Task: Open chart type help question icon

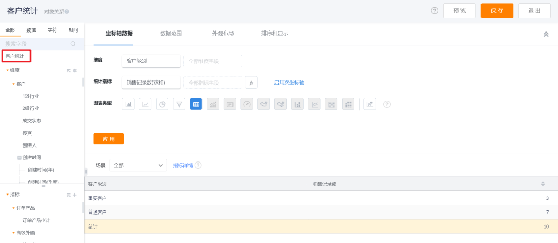Action: pos(387,104)
